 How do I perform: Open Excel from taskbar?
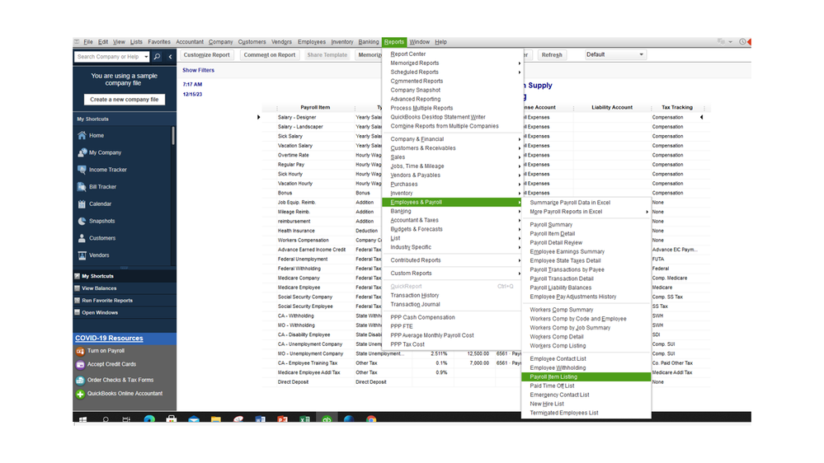pyautogui.click(x=304, y=419)
